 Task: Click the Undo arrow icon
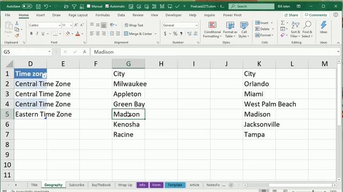(x=46, y=6)
